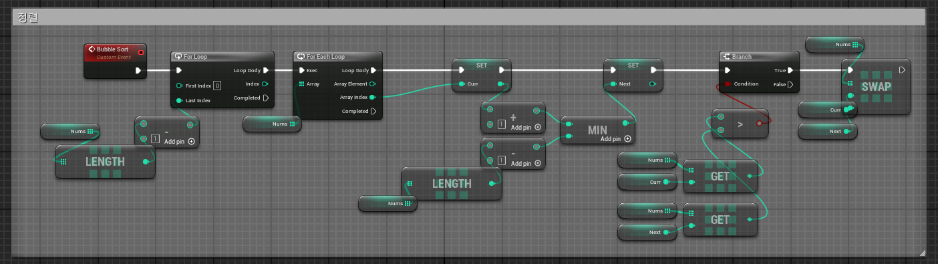Click Add pin on the MIN node
The width and height of the screenshot is (938, 264).
[615, 139]
